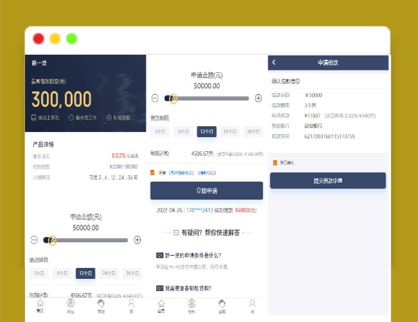Select 3个月 term on middle screen
Viewport: 418px width, 322px height.
coord(160,131)
